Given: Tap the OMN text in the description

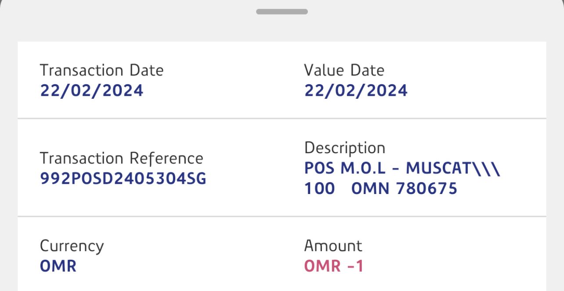Looking at the screenshot, I should [x=371, y=189].
